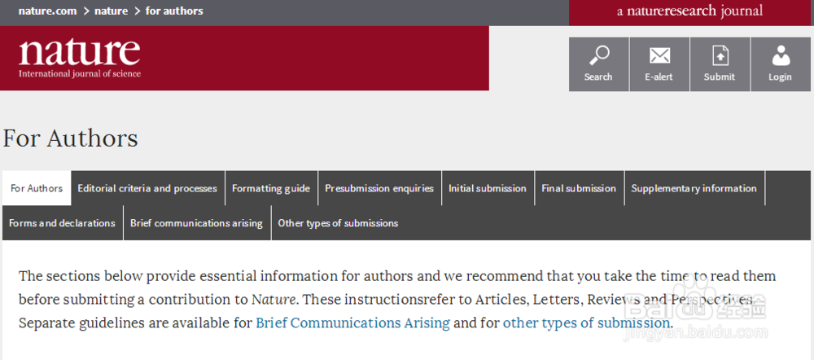
Task: Open Editorial criteria and processes tab
Action: (147, 188)
